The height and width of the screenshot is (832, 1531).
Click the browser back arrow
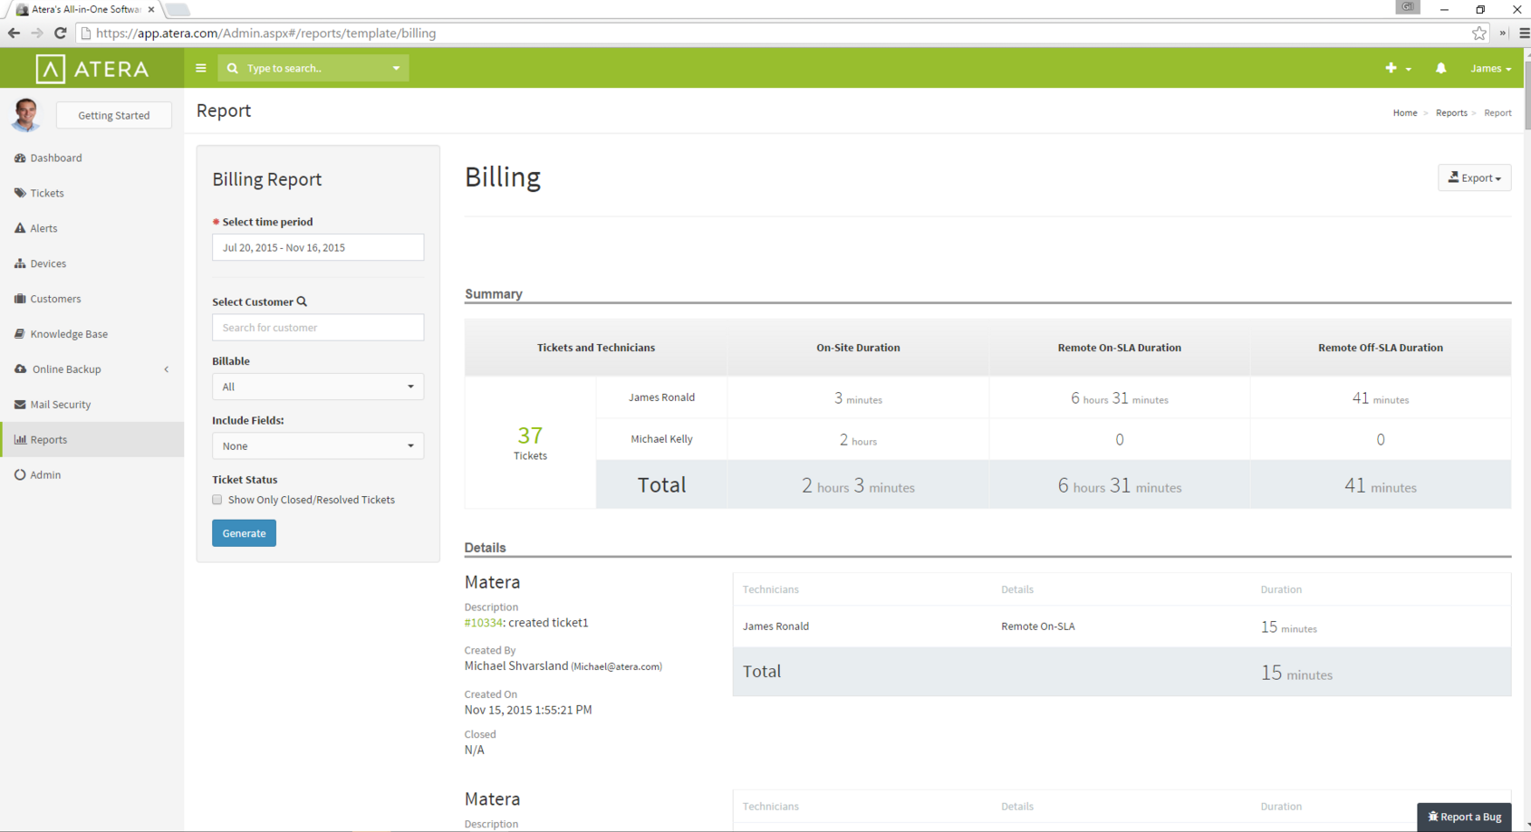(14, 33)
